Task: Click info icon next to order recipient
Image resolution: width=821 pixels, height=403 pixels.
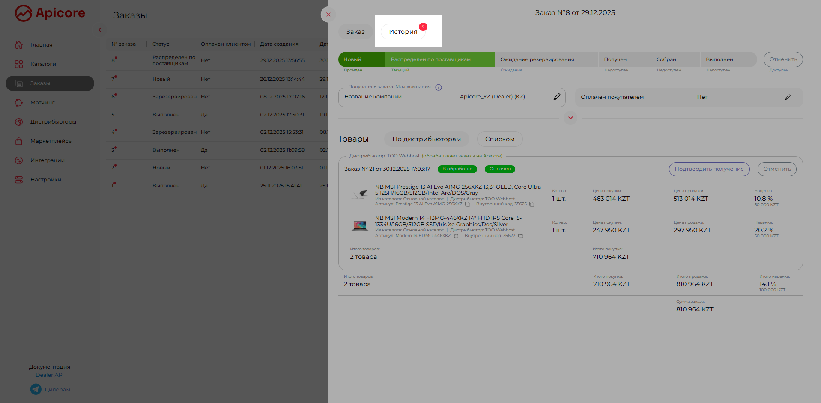Action: click(x=438, y=87)
